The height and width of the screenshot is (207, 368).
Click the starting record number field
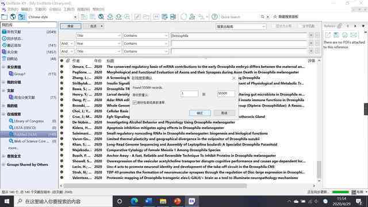[x=189, y=94]
